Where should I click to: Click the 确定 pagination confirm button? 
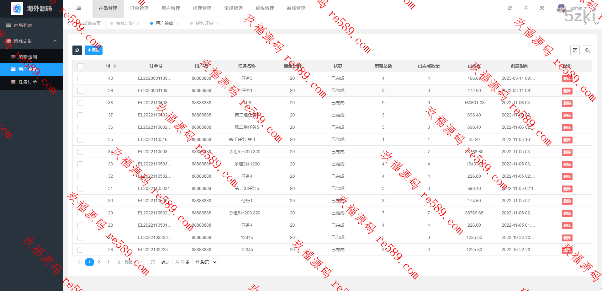(165, 262)
